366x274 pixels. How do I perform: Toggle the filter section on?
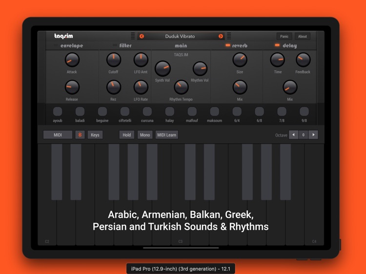tap(115, 45)
